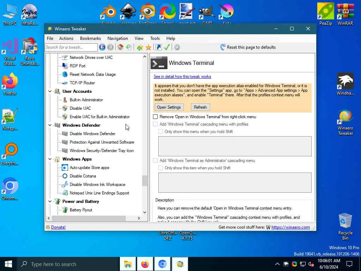The image size is (361, 271).
Task: Select the TCP/IP Router icon
Action: click(x=65, y=83)
